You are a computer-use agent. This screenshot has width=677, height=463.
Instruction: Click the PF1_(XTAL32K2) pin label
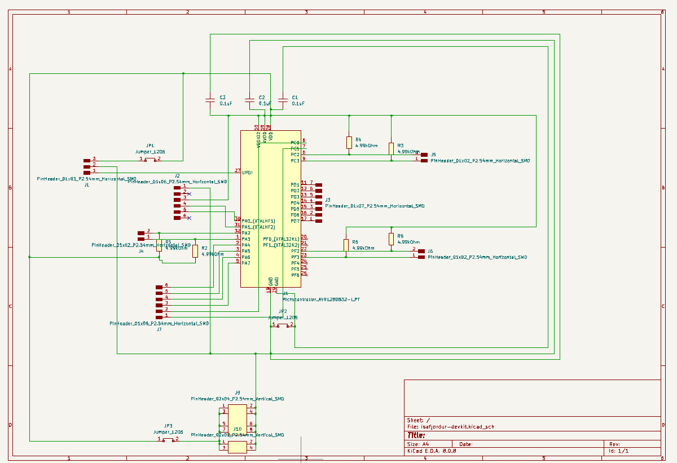282,245
